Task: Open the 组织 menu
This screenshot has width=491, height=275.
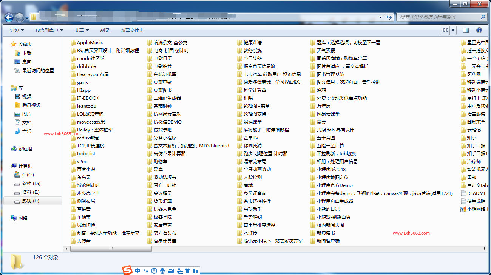Action: (17, 30)
